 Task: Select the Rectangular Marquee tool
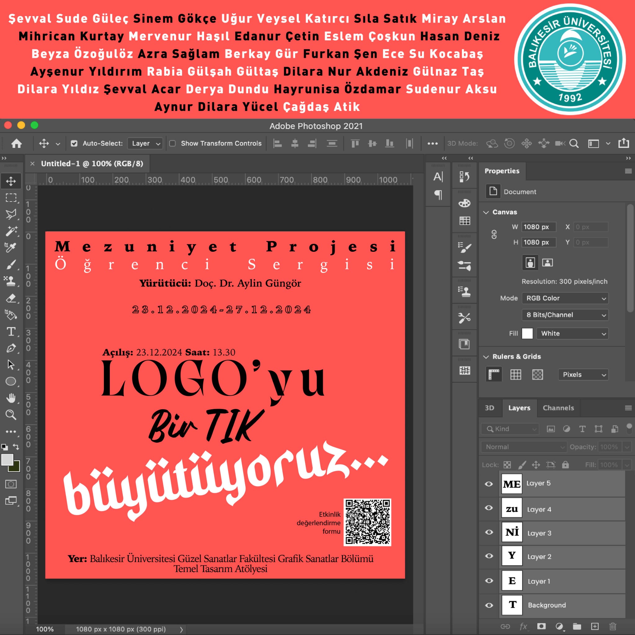coord(11,198)
